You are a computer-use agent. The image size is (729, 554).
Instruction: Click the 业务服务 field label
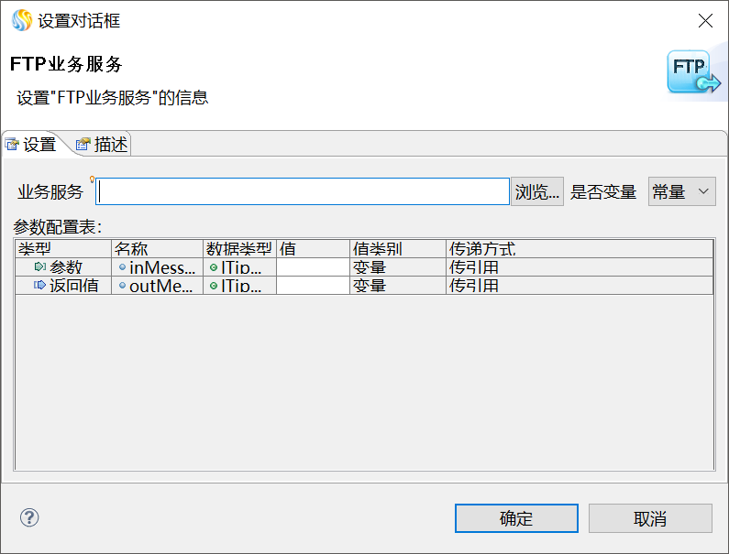point(50,191)
